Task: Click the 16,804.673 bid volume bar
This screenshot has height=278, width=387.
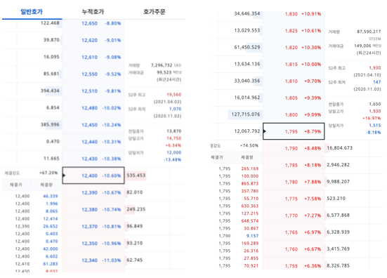Action: [x=339, y=148]
